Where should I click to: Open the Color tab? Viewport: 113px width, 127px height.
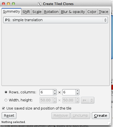tap(92, 12)
